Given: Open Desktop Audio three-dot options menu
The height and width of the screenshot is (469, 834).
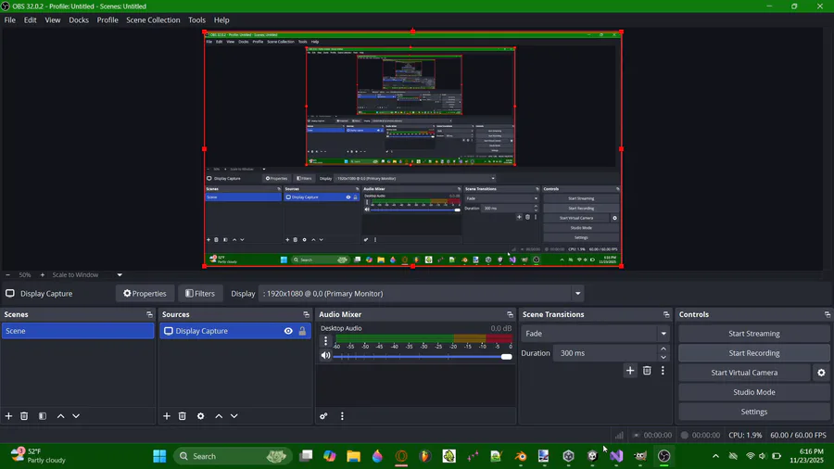Looking at the screenshot, I should [326, 341].
